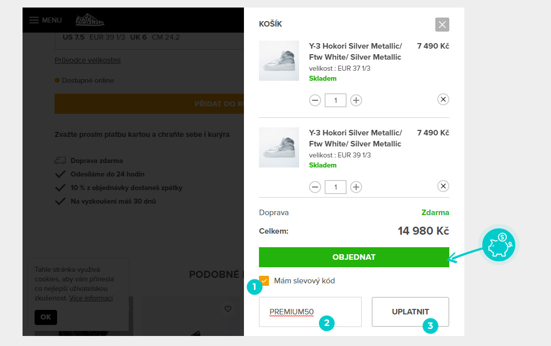551x346 pixels.
Task: Open second Y-3 Hokori product thumbnail
Action: [279, 147]
